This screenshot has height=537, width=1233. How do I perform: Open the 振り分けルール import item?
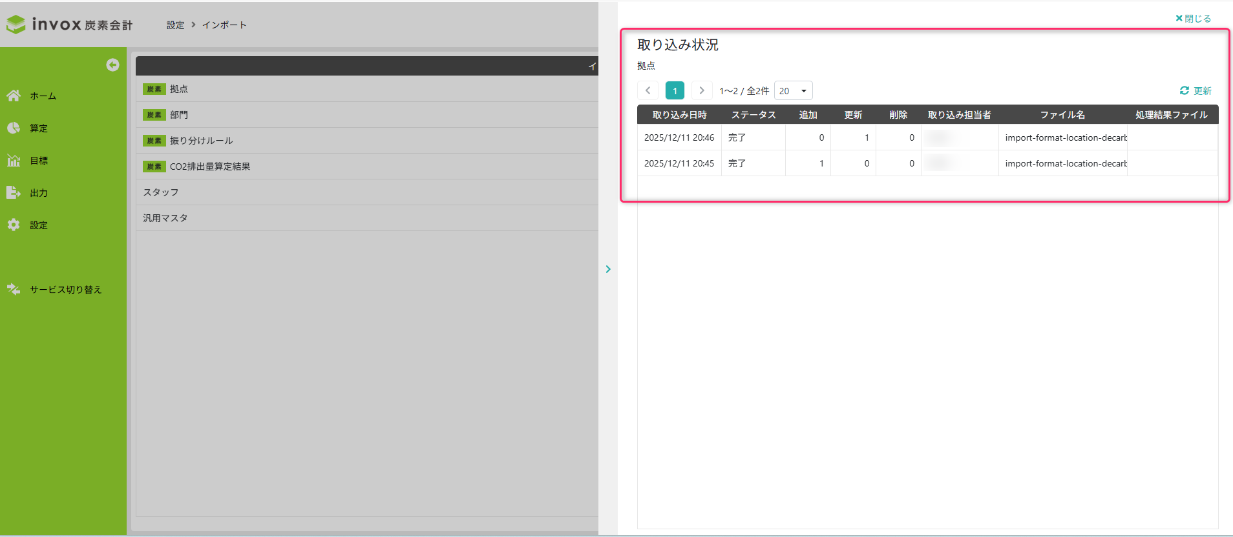(201, 141)
